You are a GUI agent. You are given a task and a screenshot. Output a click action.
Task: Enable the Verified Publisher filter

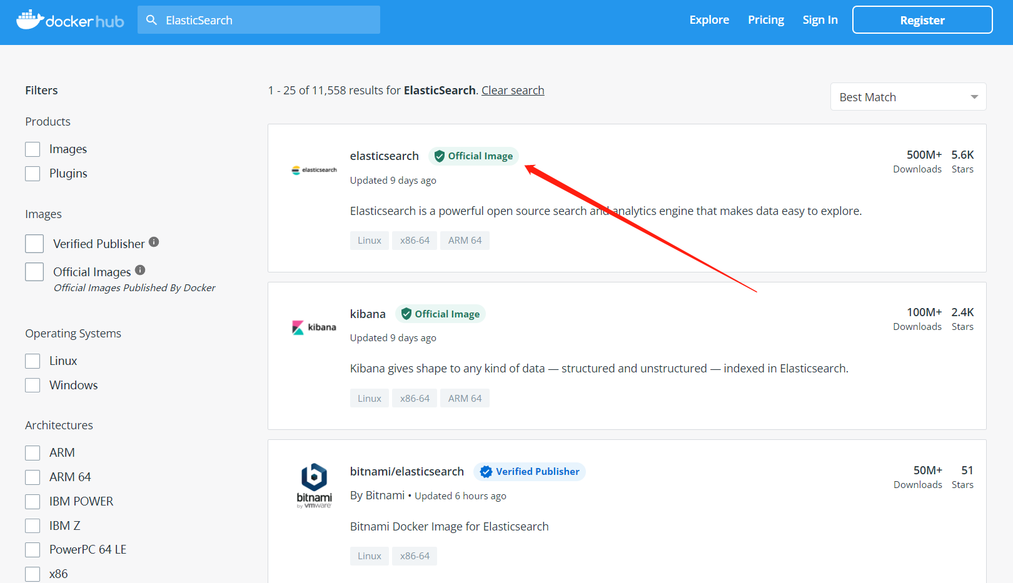[34, 244]
